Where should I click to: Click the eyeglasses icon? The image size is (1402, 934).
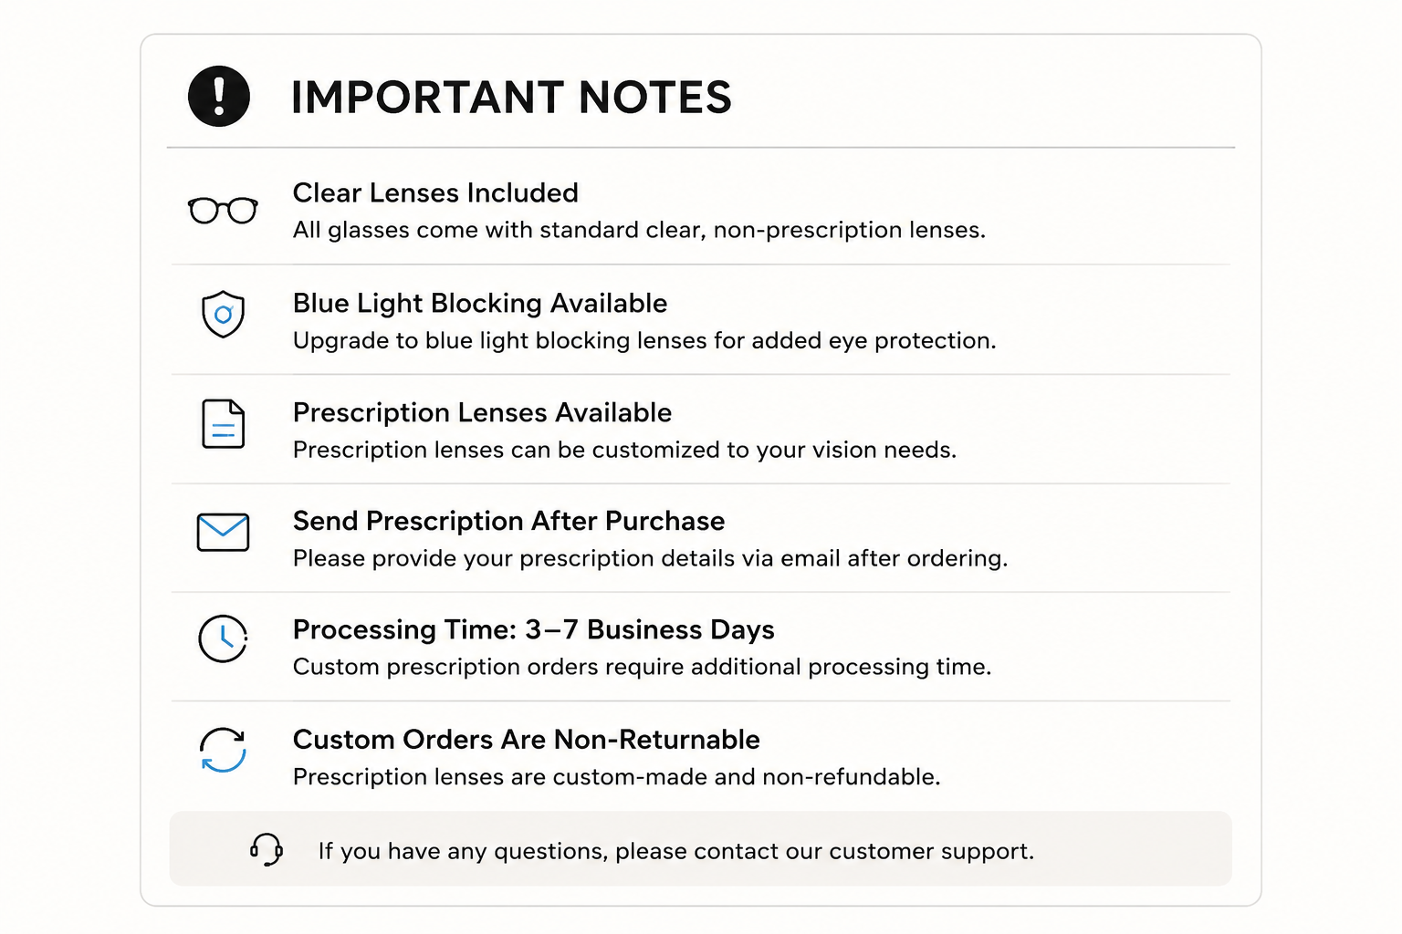223,210
